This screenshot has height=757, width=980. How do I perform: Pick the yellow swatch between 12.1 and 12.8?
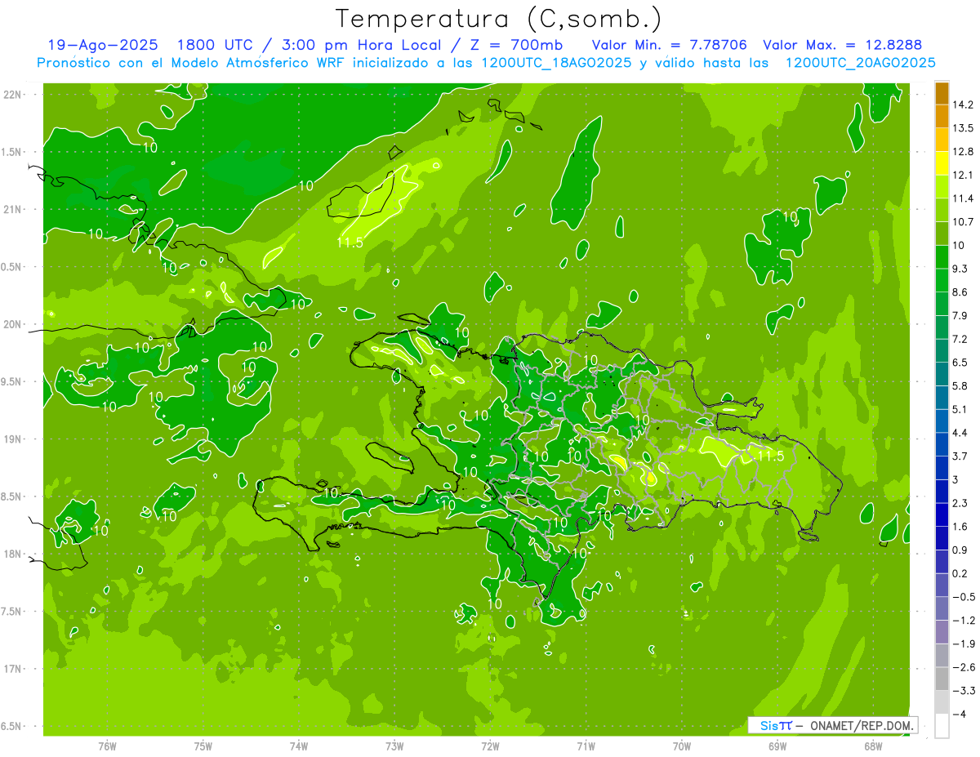pos(942,163)
